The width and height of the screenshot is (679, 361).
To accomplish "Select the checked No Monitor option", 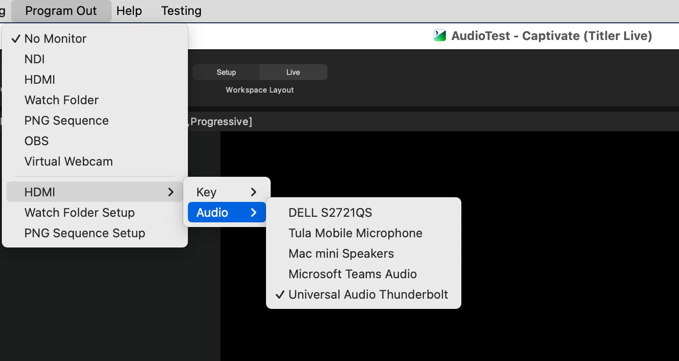I will (x=95, y=39).
